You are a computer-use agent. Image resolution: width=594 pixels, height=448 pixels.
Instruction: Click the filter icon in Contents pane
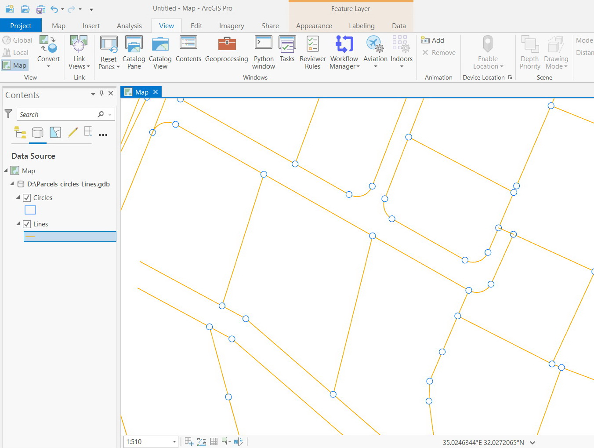(x=8, y=114)
